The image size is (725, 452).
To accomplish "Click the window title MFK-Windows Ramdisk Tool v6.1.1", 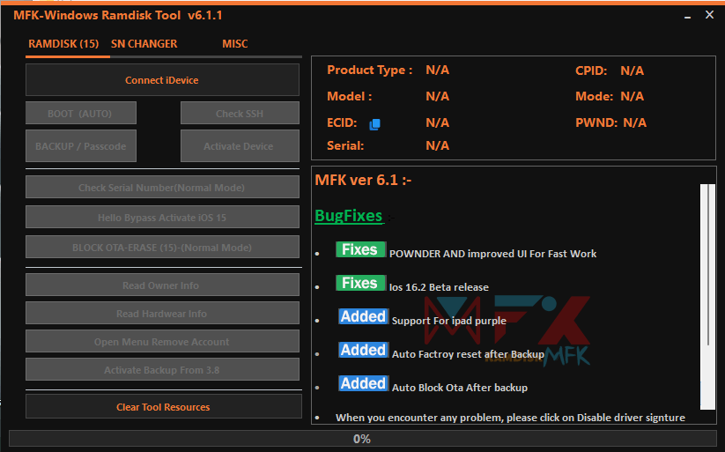I will (118, 15).
